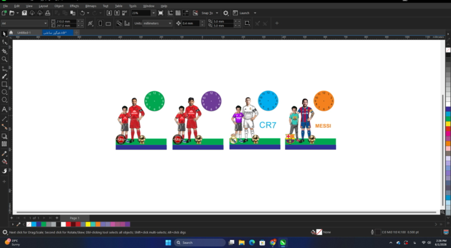This screenshot has height=248, width=451.
Task: Click the page width 210.0 mm field
Action: pos(66,21)
